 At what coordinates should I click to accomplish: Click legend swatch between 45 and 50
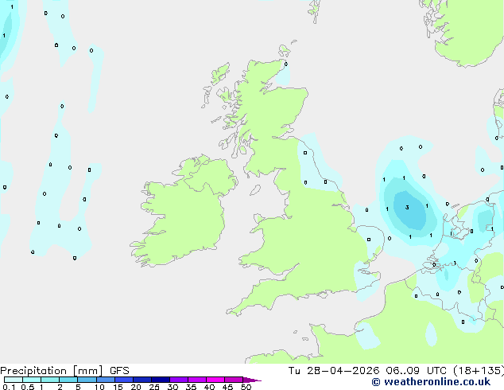pyautogui.click(x=234, y=380)
